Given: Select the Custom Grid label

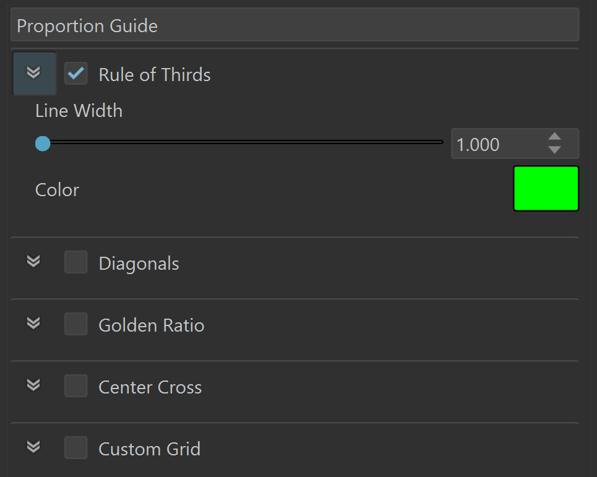Looking at the screenshot, I should click(150, 449).
